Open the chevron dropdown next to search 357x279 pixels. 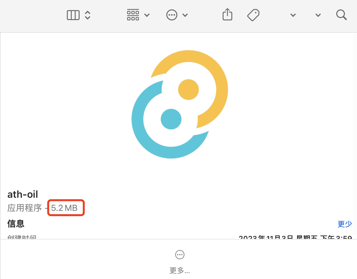pyautogui.click(x=318, y=15)
